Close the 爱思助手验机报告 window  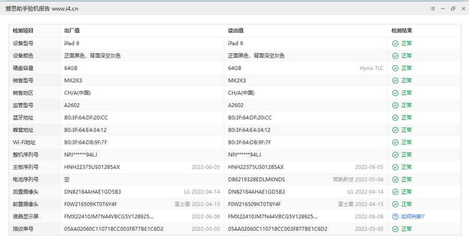tap(464, 9)
